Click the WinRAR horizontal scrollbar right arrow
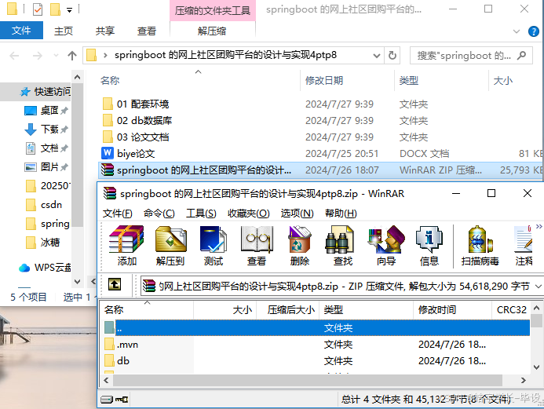The image size is (544, 409). (x=523, y=380)
